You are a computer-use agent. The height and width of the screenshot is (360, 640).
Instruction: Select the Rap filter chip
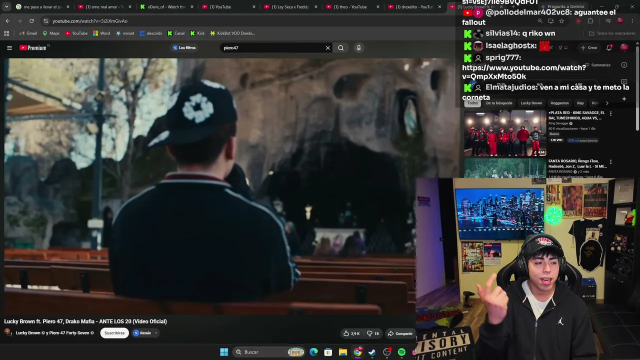tap(580, 103)
